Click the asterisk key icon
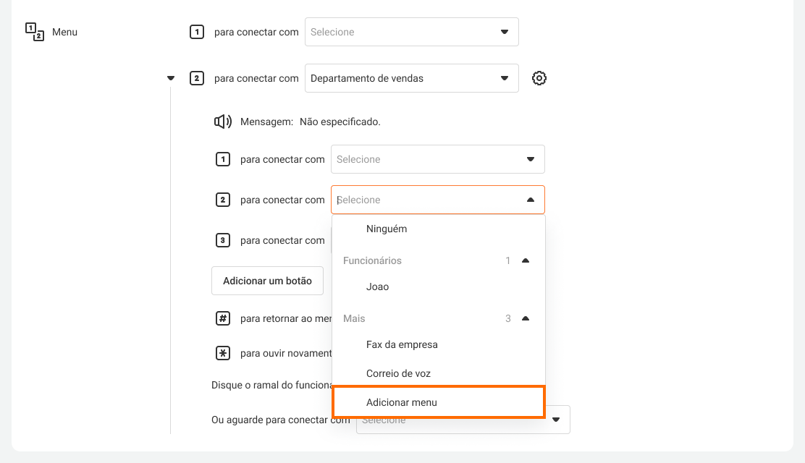Viewport: 805px width, 463px height. (223, 353)
